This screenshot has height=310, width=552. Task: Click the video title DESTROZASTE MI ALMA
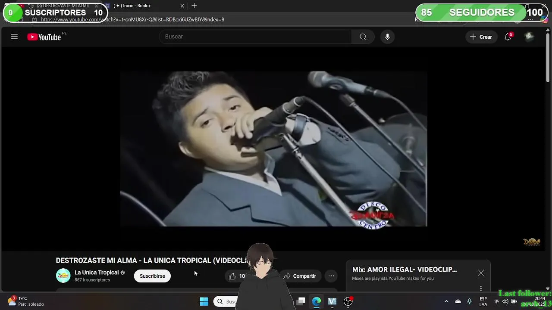coord(153,260)
